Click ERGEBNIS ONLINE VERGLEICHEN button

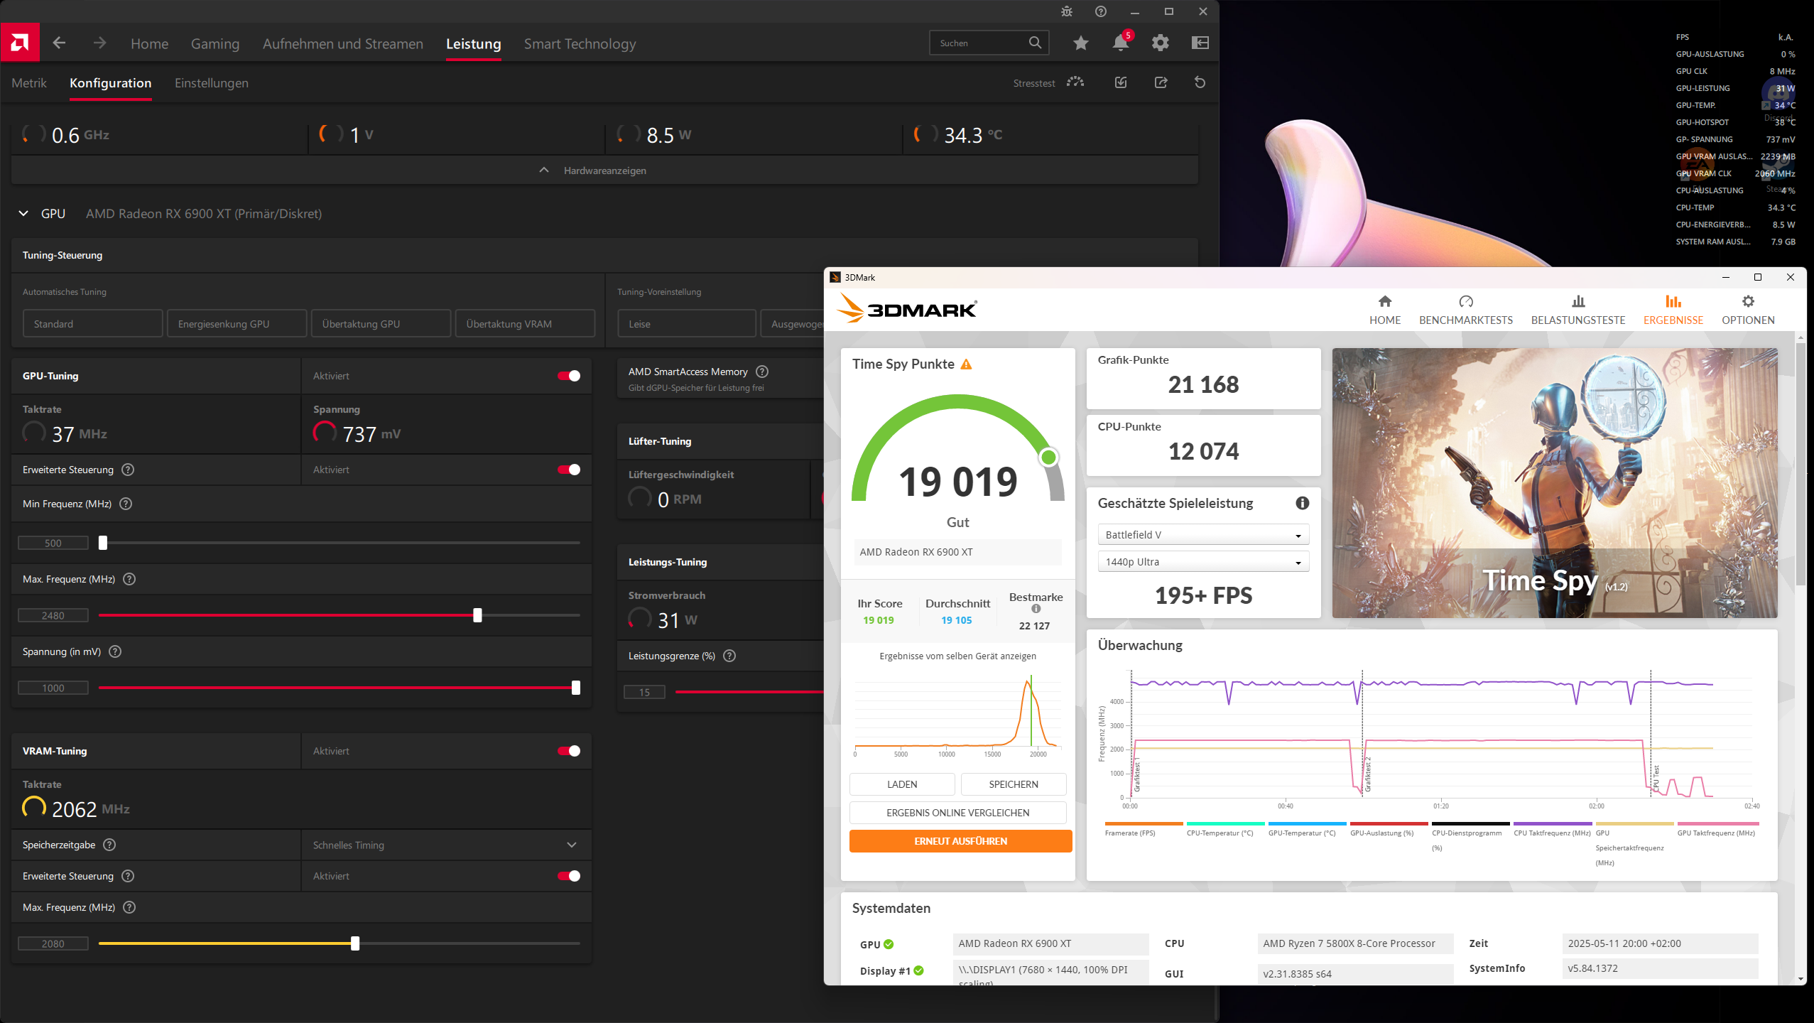click(957, 813)
